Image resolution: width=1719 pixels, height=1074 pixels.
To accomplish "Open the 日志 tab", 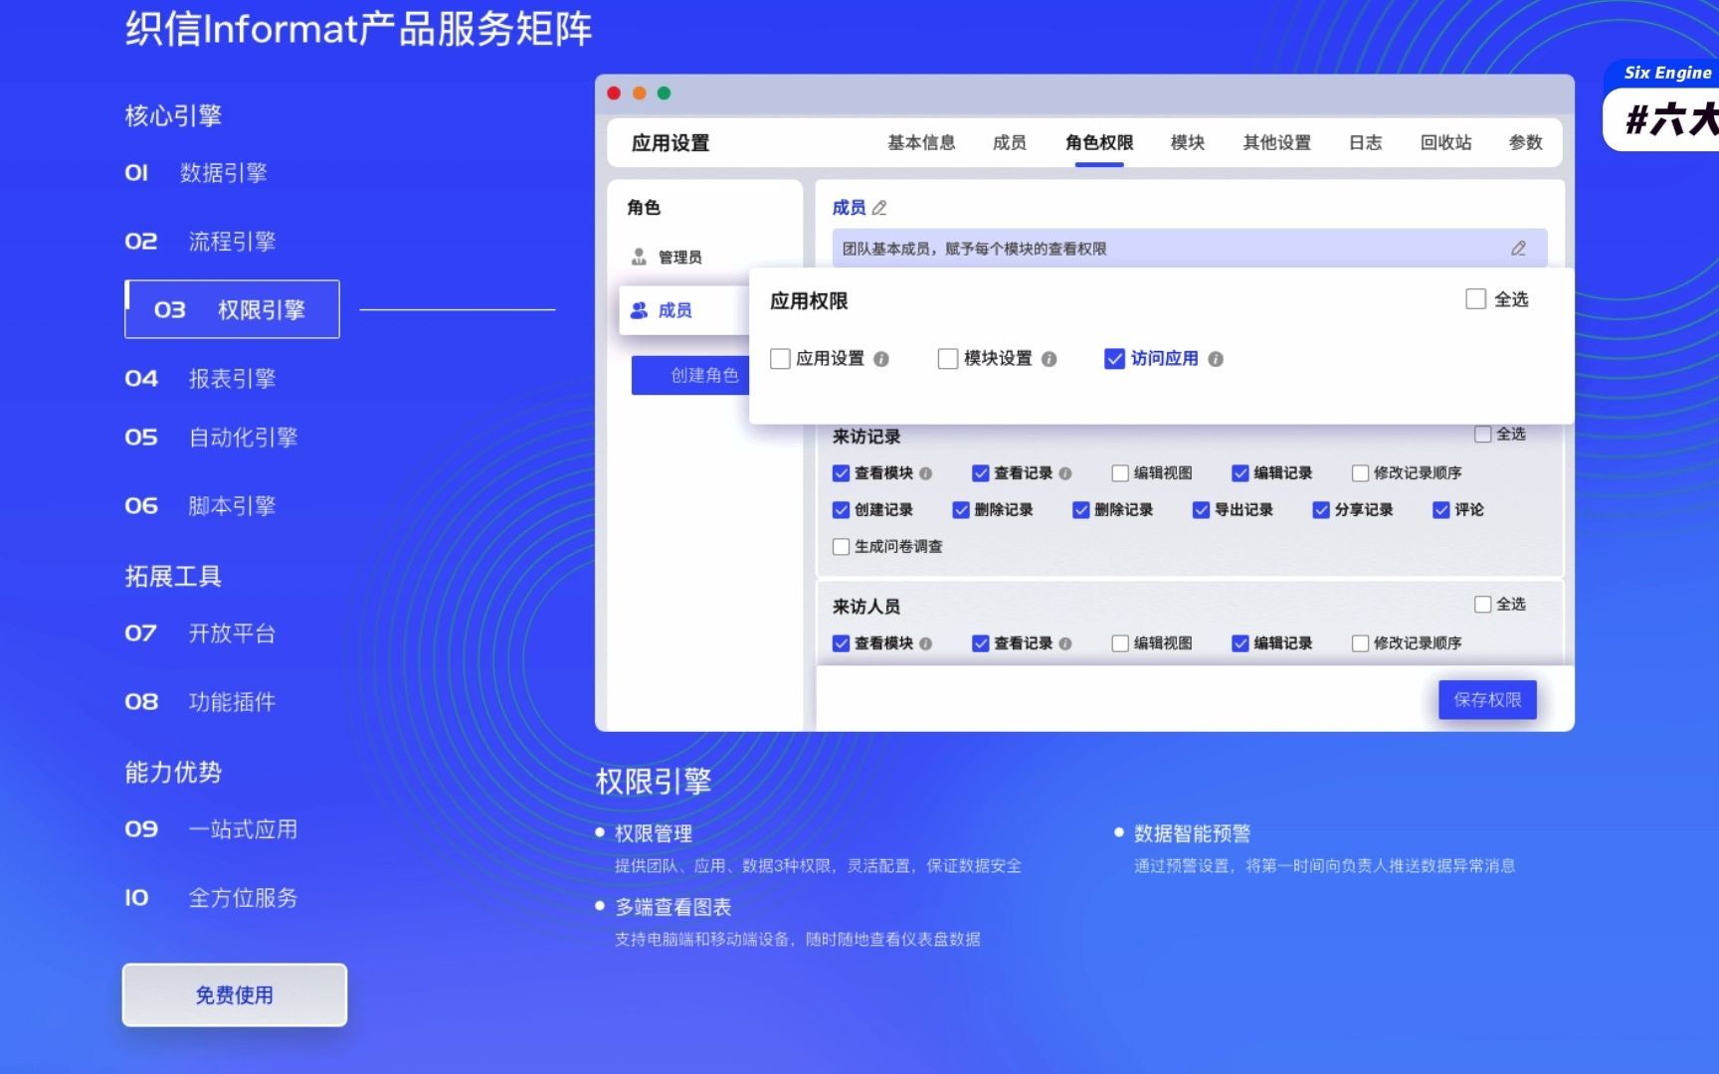I will coord(1365,143).
